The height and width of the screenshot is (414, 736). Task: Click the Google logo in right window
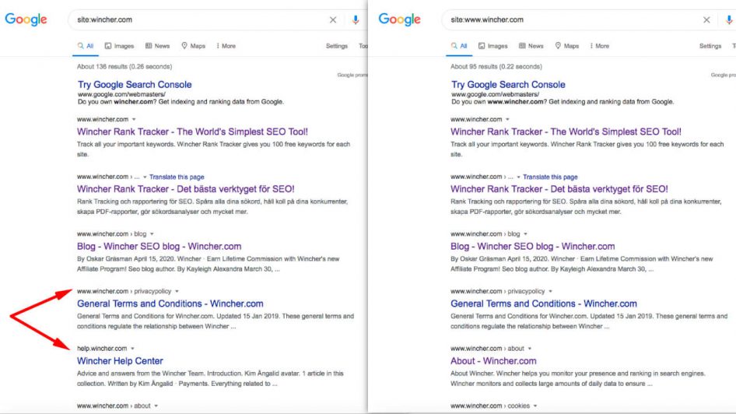click(x=399, y=19)
